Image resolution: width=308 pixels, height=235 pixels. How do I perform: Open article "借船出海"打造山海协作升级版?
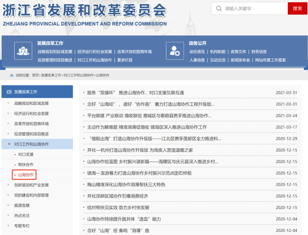pos(155,139)
